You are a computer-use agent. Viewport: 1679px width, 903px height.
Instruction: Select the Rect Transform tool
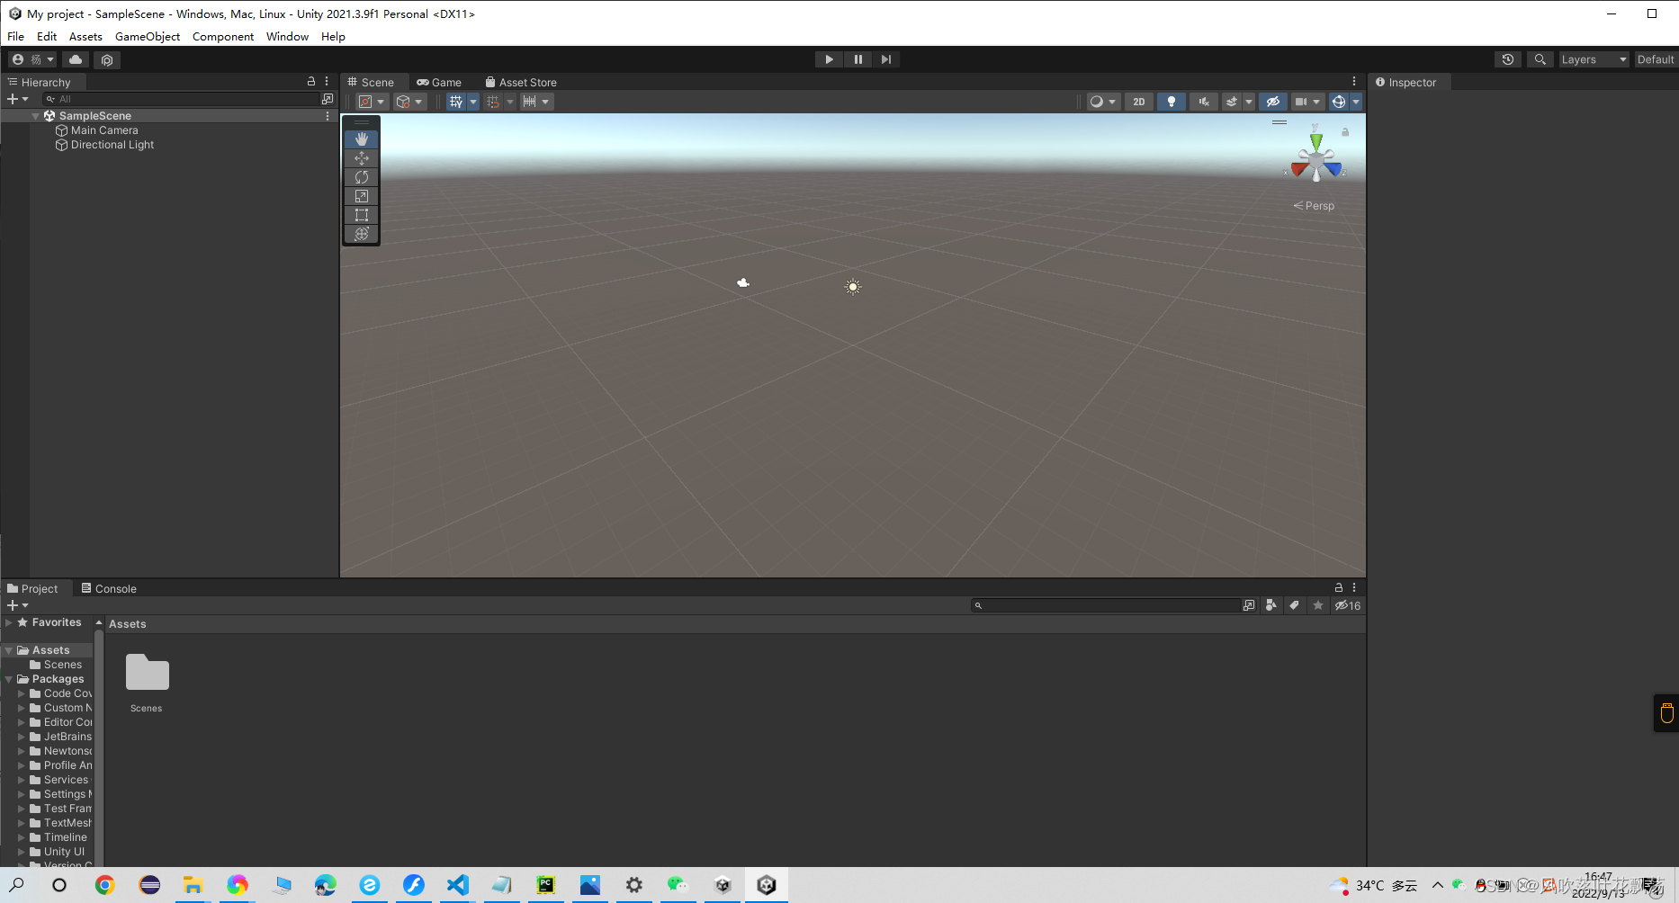pyautogui.click(x=361, y=215)
